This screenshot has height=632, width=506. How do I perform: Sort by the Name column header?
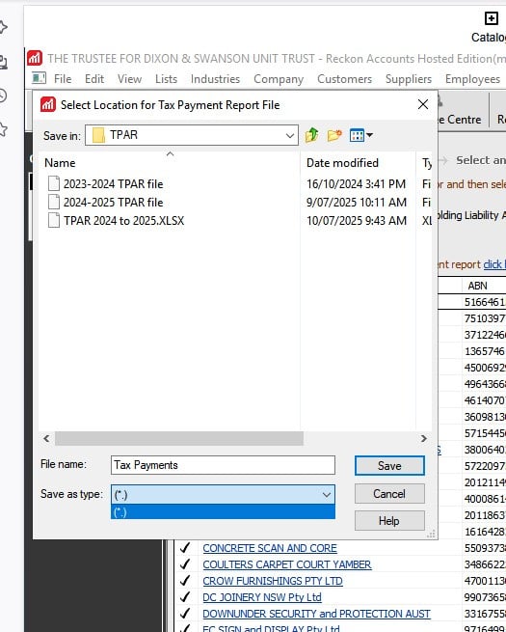[x=60, y=163]
